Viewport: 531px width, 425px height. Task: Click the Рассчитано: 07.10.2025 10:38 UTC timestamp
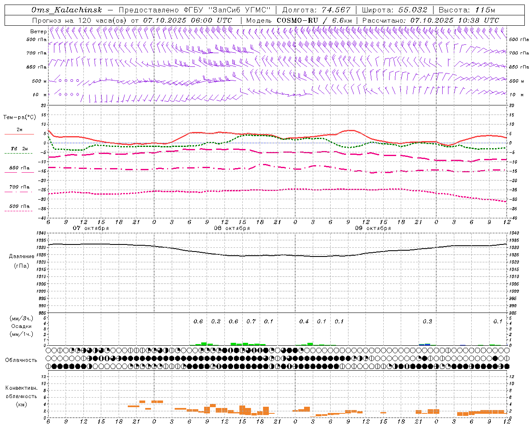point(431,20)
